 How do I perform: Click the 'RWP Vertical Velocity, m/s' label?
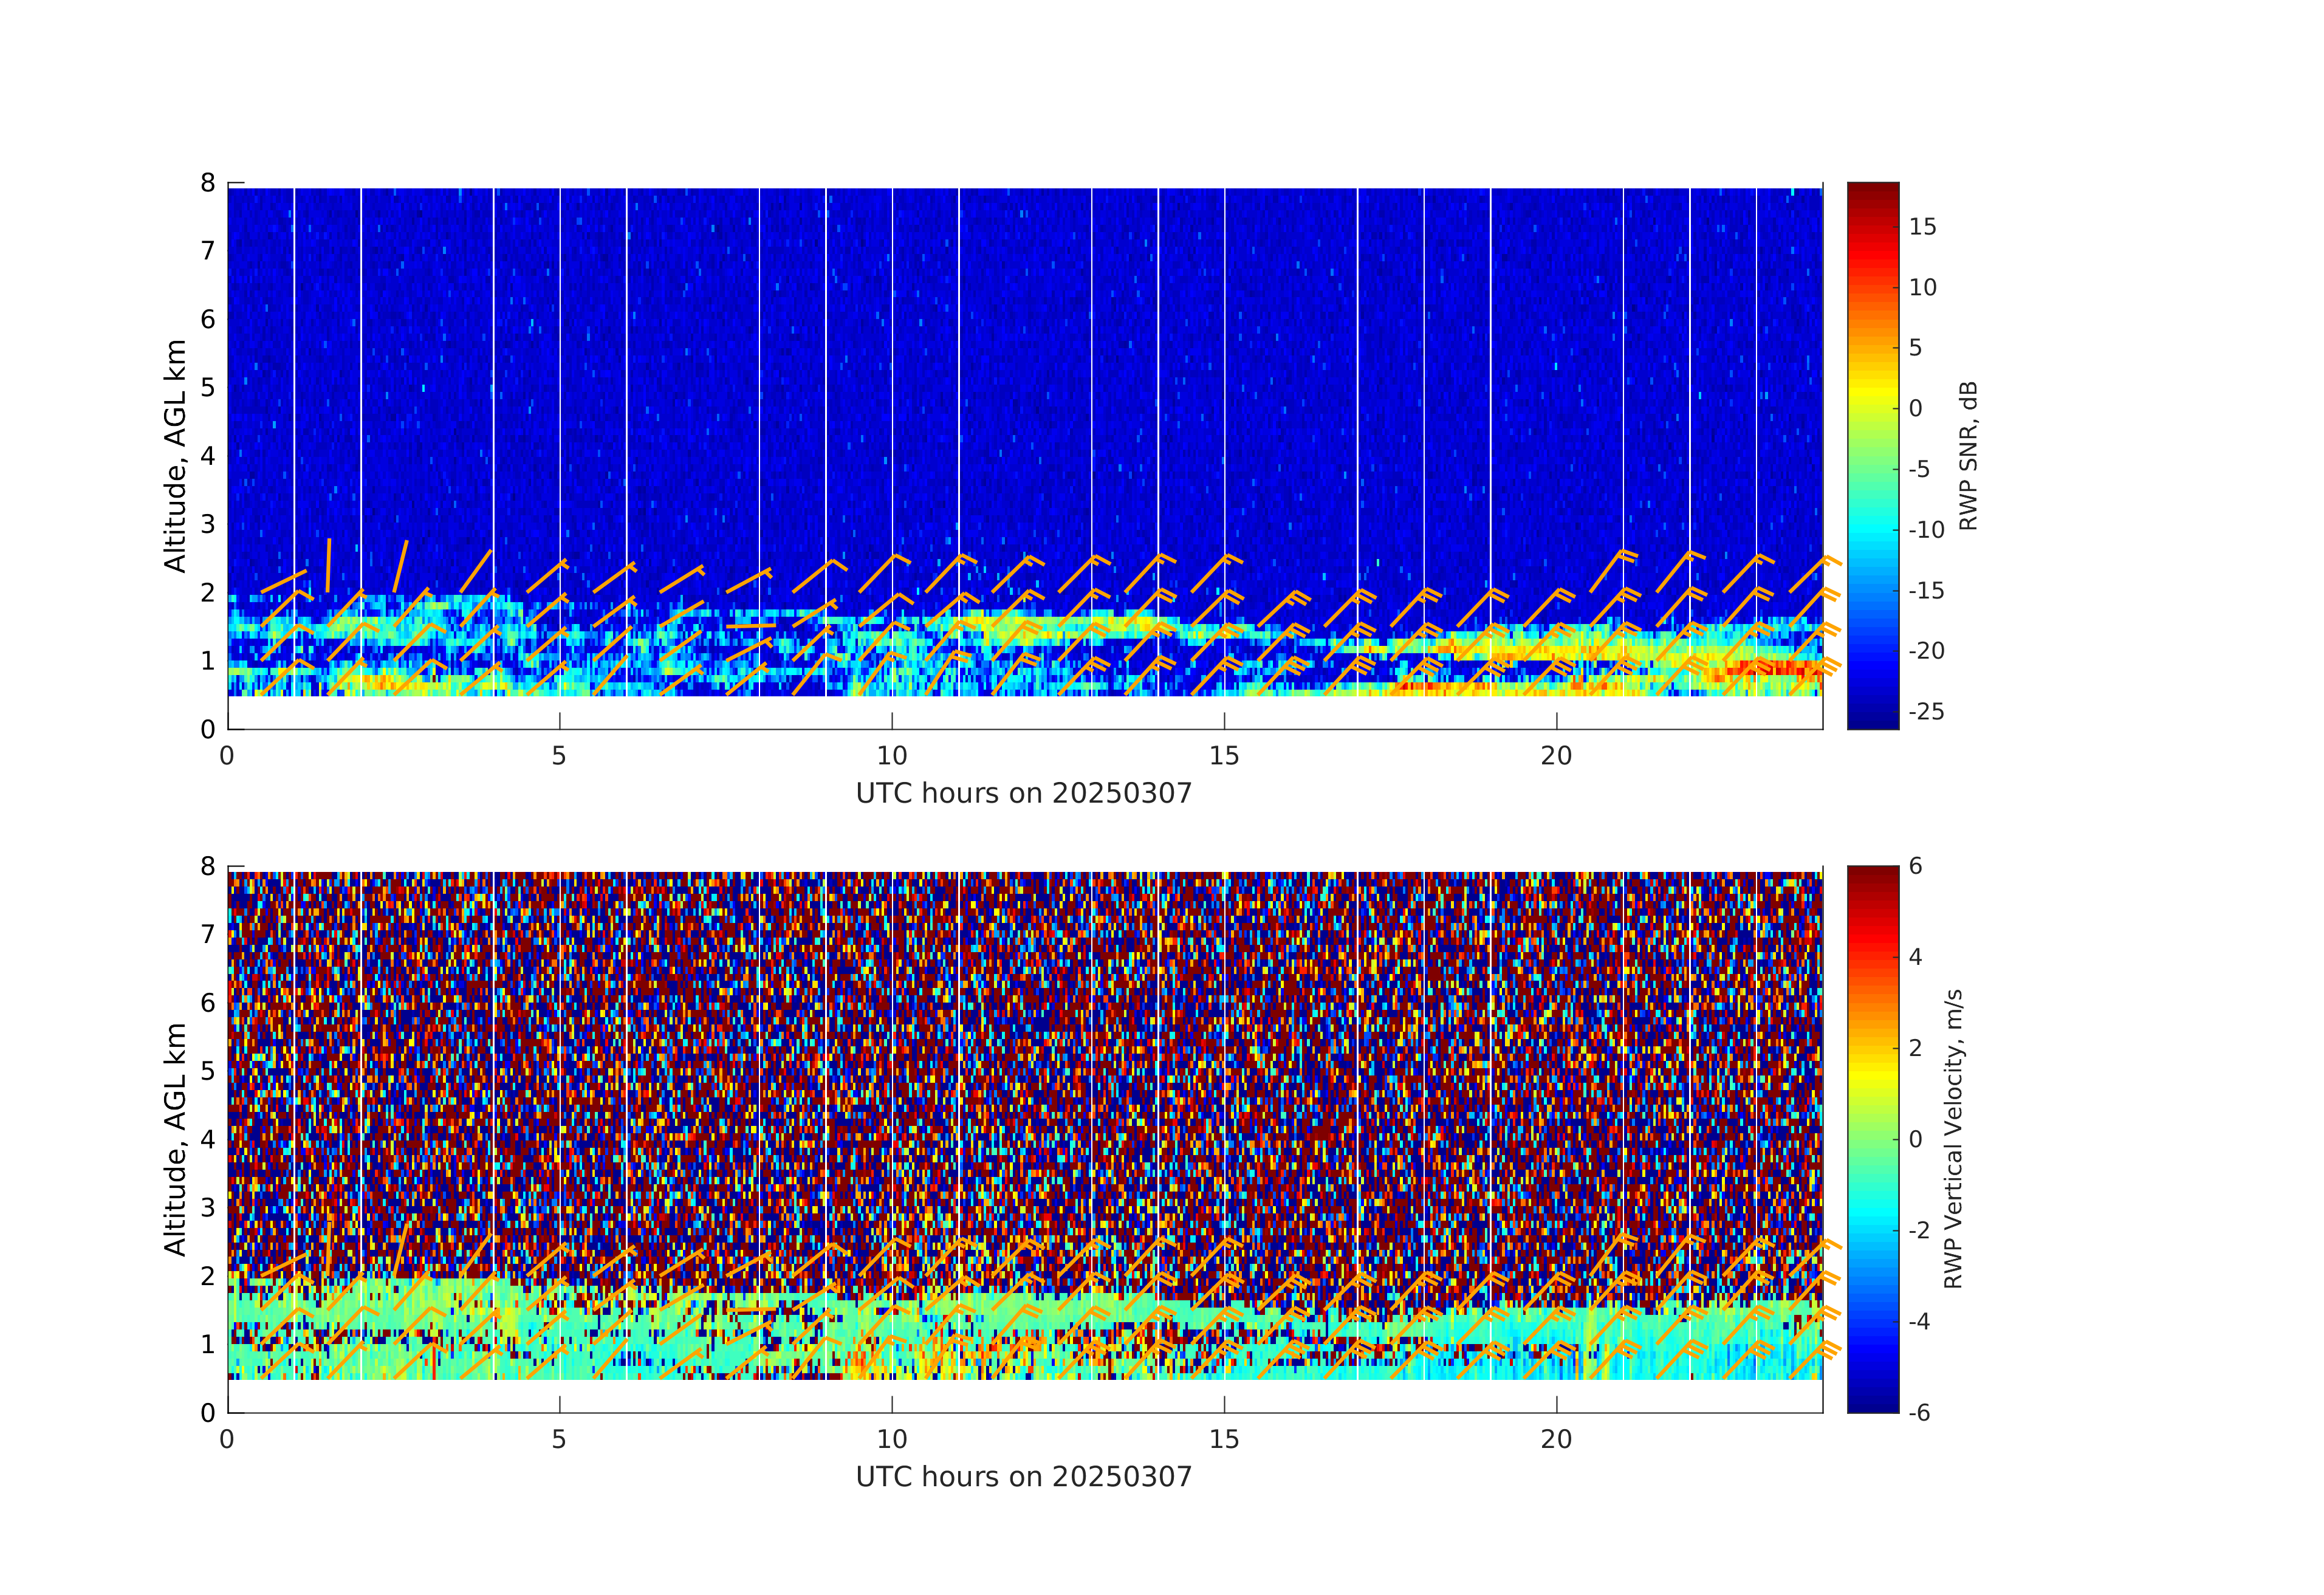point(1953,1138)
